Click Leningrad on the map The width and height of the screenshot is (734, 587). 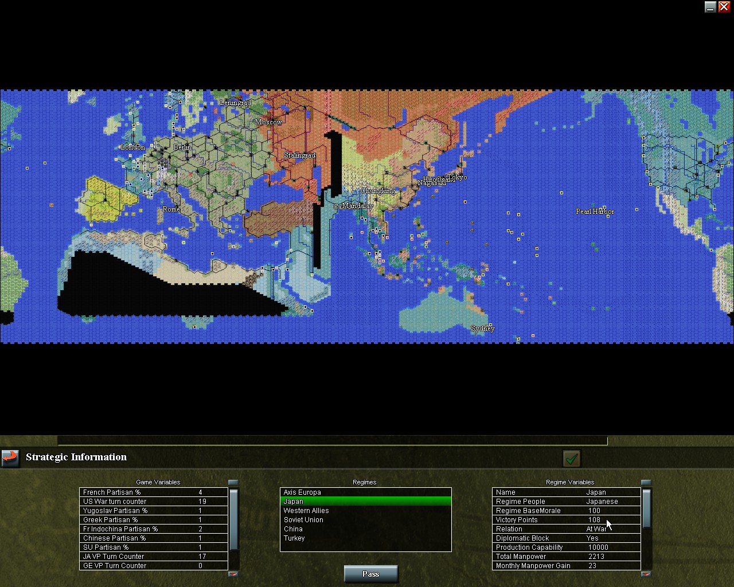236,103
